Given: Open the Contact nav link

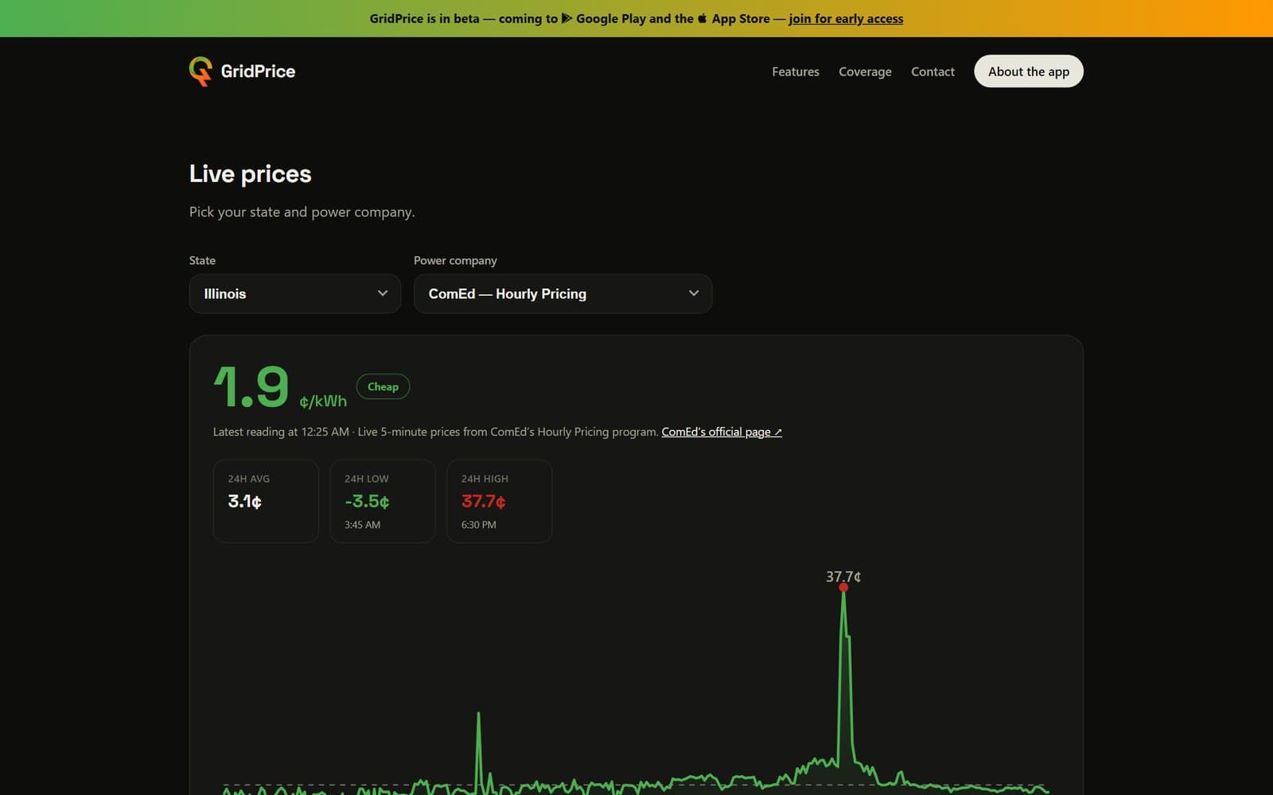Looking at the screenshot, I should point(932,72).
